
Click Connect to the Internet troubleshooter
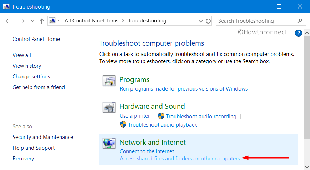pos(147,151)
